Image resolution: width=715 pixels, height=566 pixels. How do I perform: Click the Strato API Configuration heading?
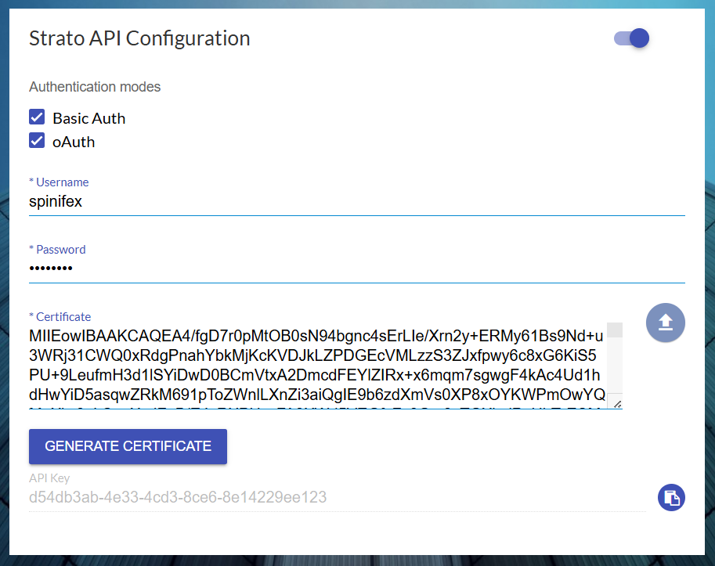click(x=139, y=38)
